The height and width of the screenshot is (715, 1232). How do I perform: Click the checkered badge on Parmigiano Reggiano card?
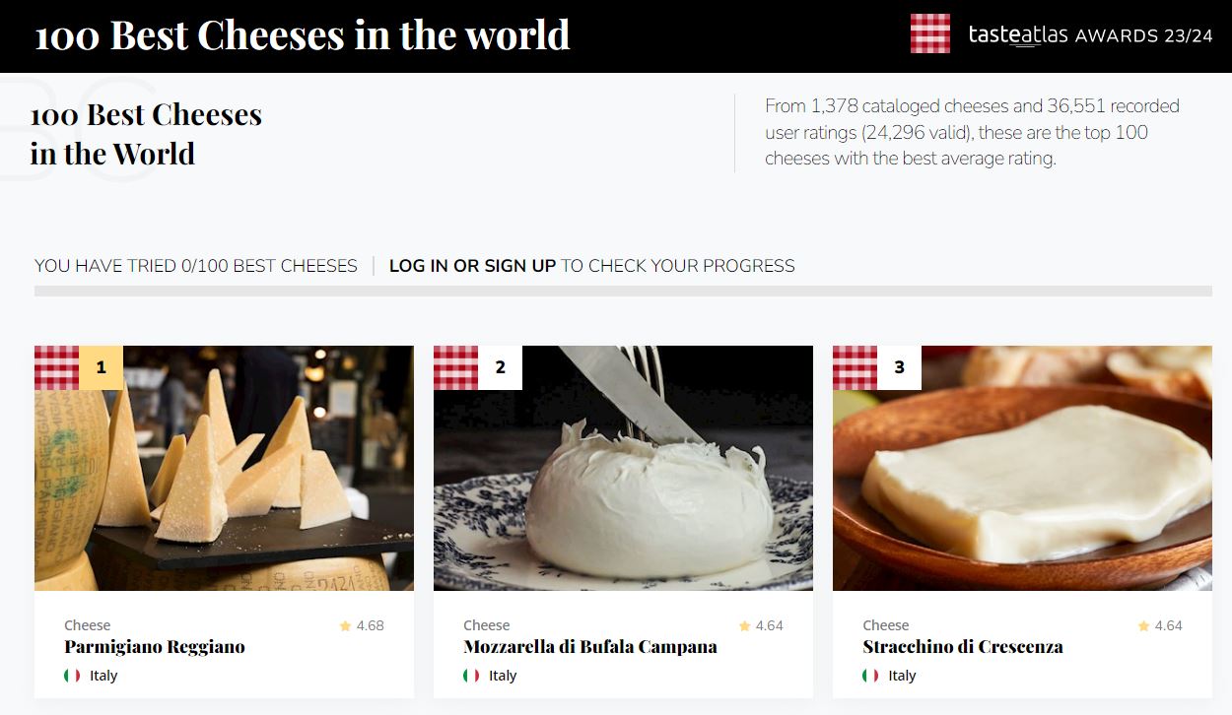coord(56,367)
